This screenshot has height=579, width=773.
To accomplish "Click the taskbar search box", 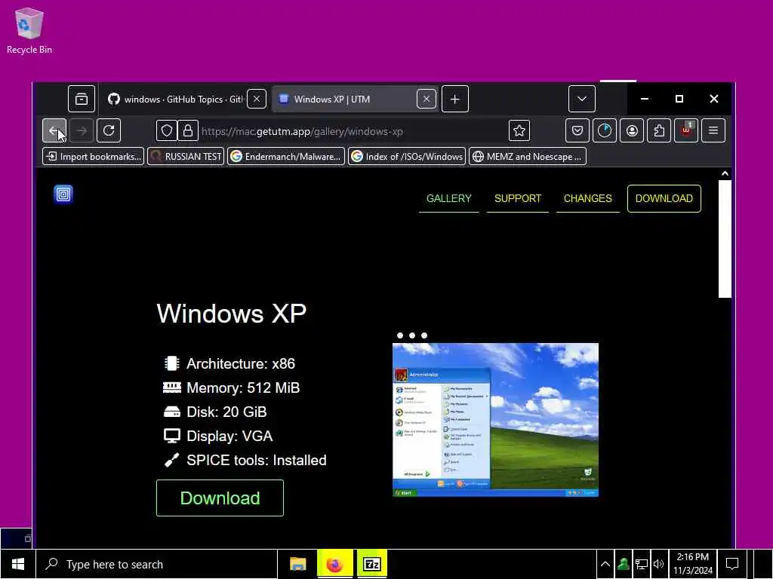I will tap(157, 564).
